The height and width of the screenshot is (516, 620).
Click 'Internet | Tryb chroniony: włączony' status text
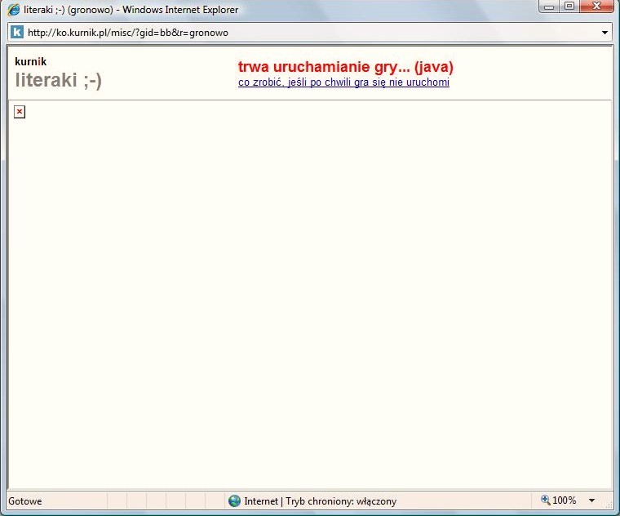click(321, 501)
